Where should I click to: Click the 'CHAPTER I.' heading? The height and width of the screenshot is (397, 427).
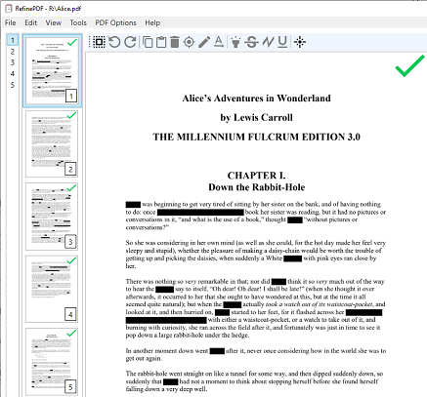point(256,176)
